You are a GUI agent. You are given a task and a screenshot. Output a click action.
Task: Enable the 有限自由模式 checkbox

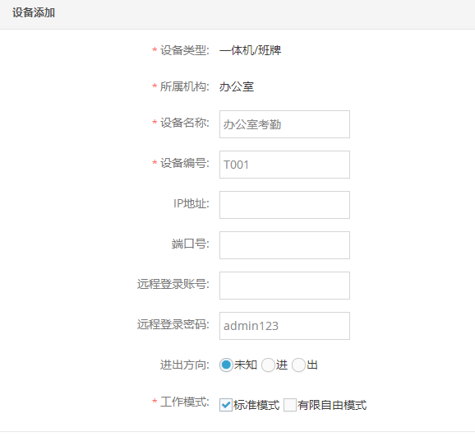pyautogui.click(x=290, y=405)
